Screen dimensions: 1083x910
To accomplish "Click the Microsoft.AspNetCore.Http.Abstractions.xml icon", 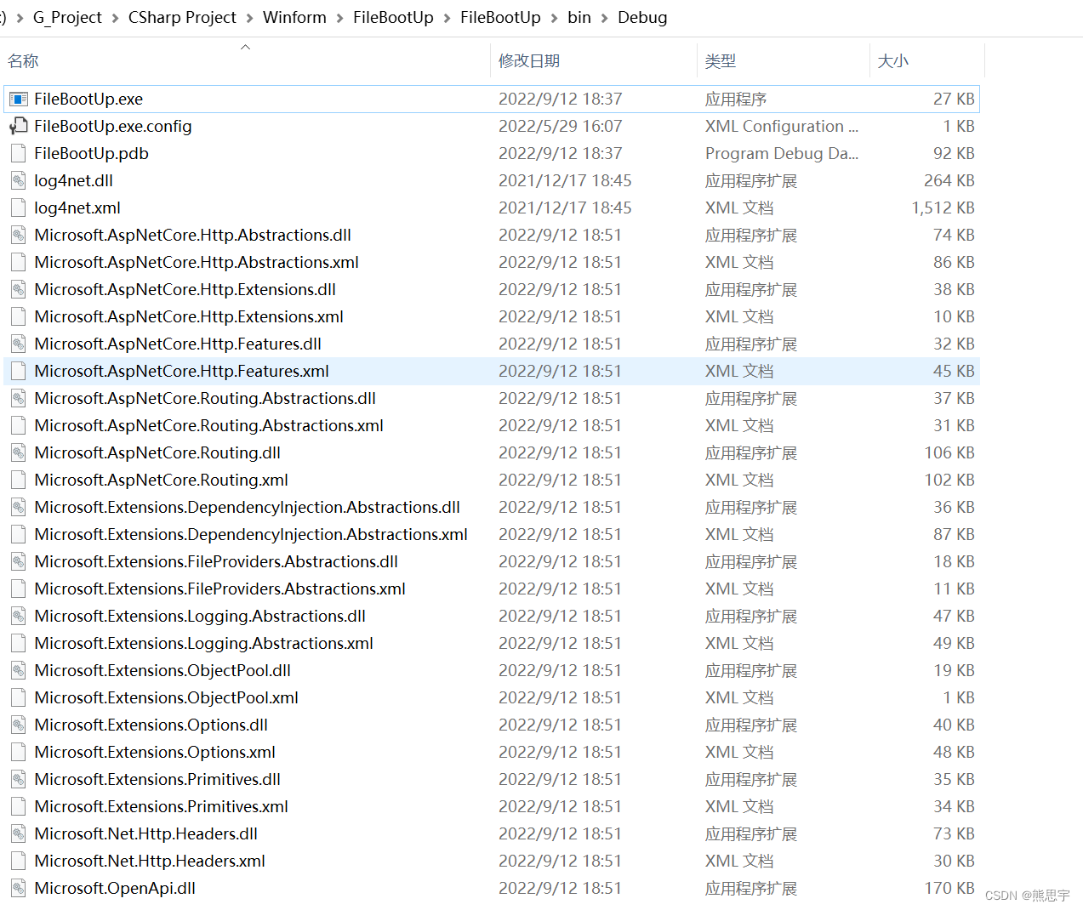I will click(18, 263).
